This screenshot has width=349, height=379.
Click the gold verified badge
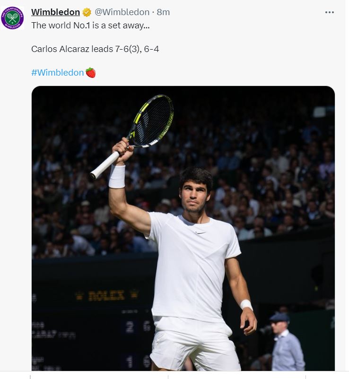click(x=87, y=12)
